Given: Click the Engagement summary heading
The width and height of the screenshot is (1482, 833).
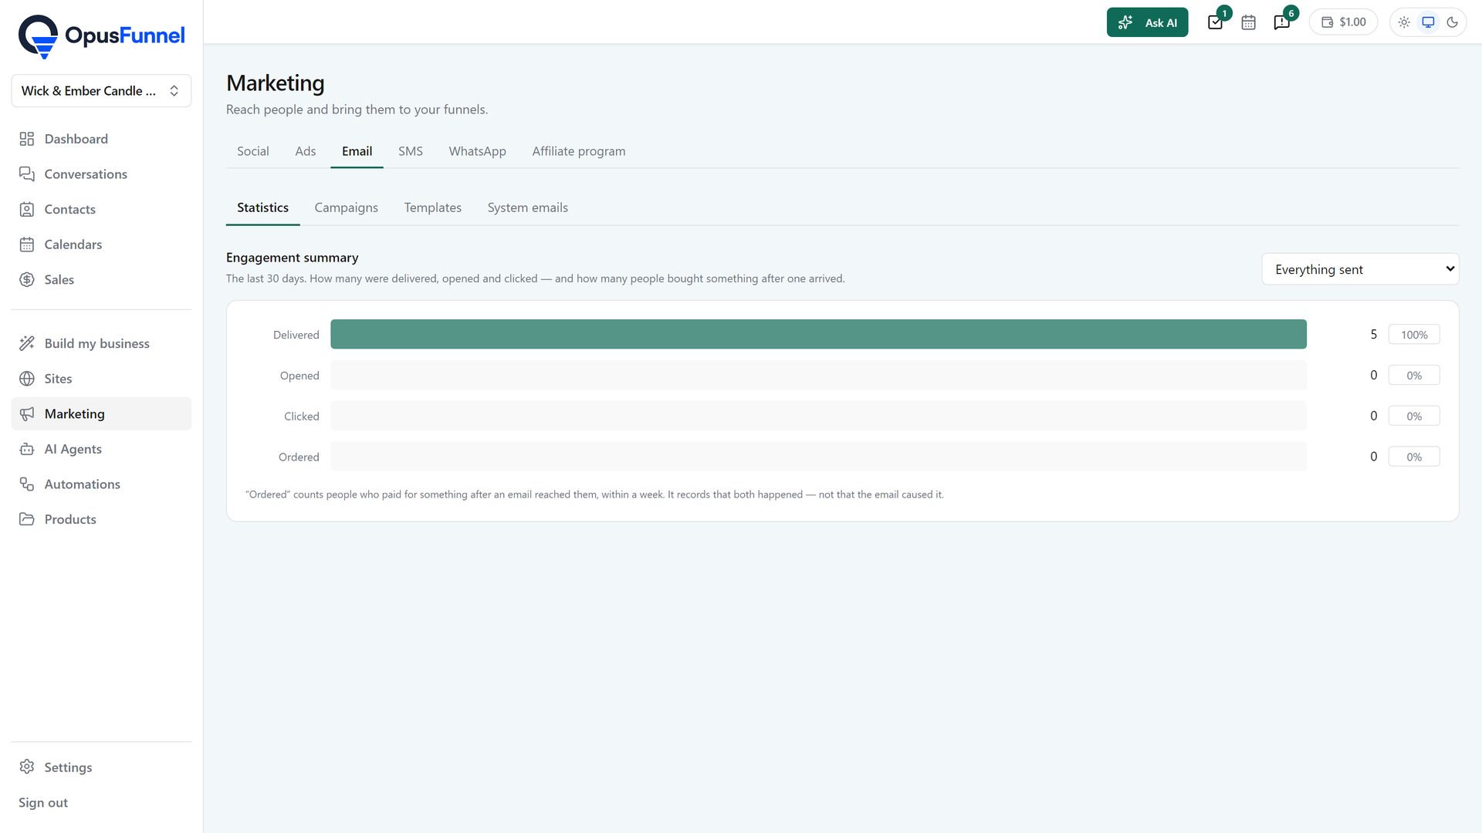Looking at the screenshot, I should click(x=293, y=258).
